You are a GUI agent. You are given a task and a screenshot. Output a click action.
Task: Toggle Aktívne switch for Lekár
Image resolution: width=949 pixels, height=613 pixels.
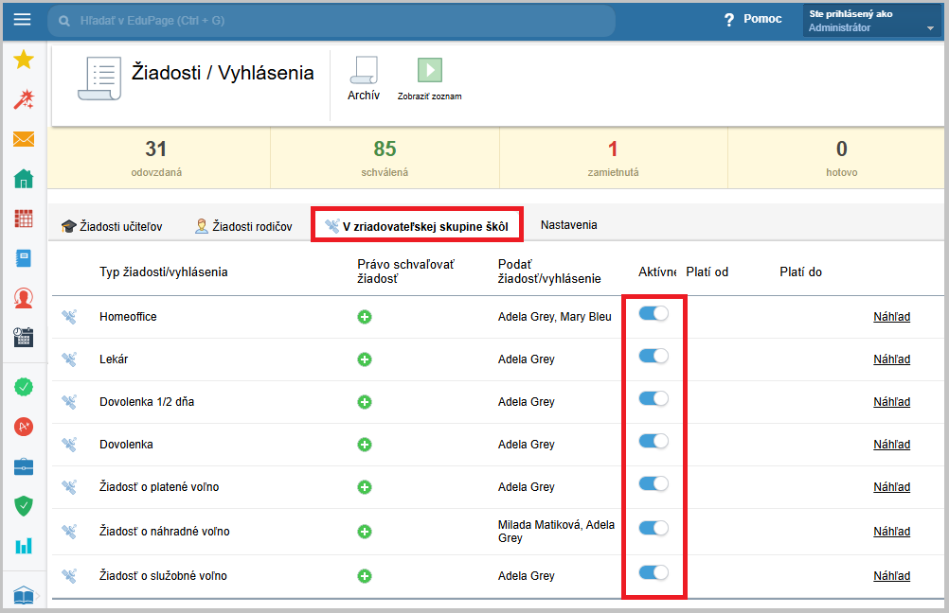pyautogui.click(x=654, y=356)
